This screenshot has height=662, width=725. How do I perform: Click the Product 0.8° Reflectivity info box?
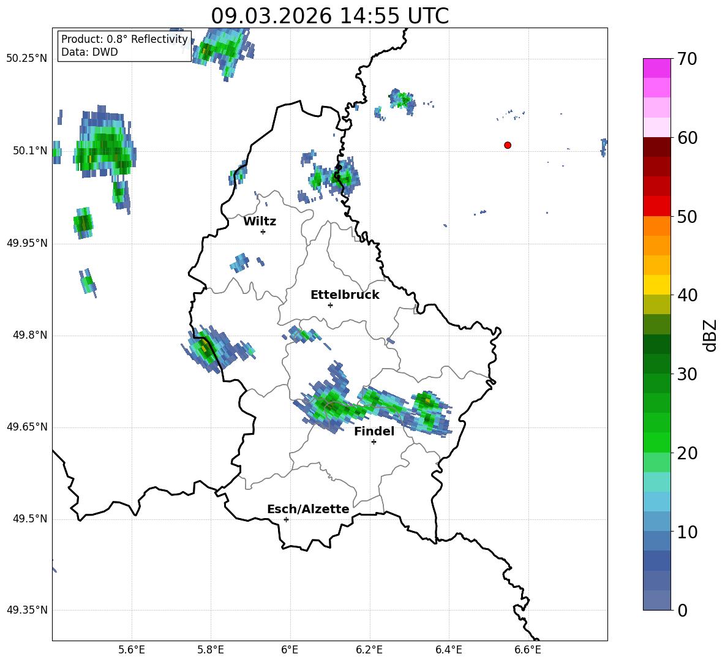(x=124, y=46)
